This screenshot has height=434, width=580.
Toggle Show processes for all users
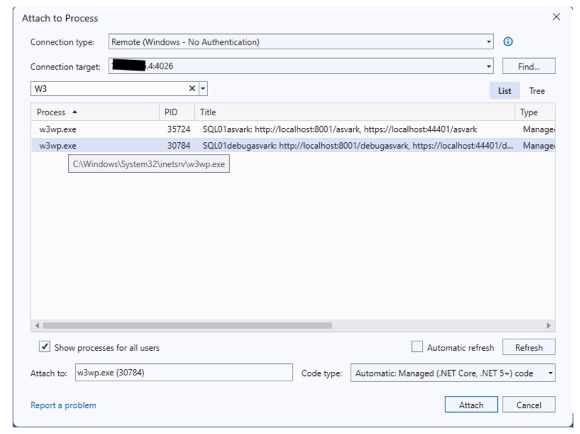click(45, 347)
